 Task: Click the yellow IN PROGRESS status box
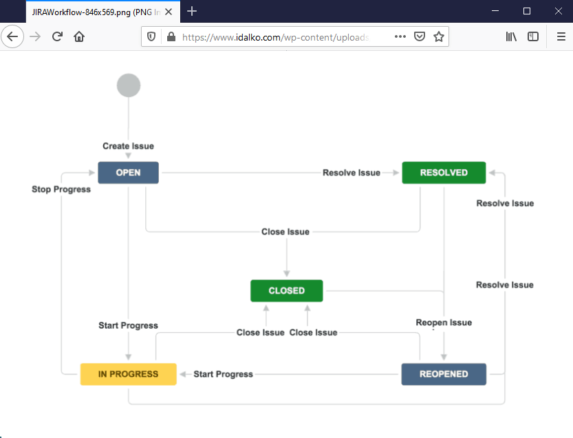pyautogui.click(x=128, y=374)
